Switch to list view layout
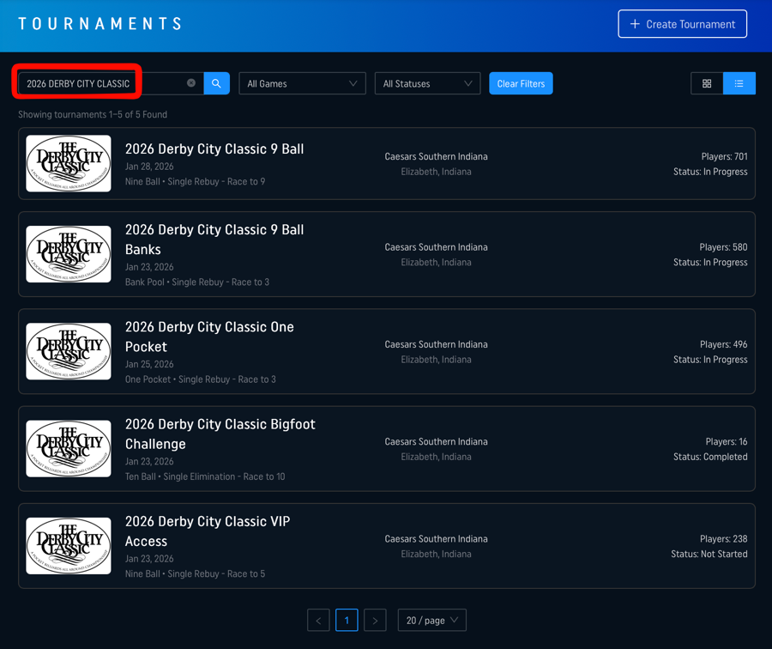772x649 pixels. pos(739,83)
